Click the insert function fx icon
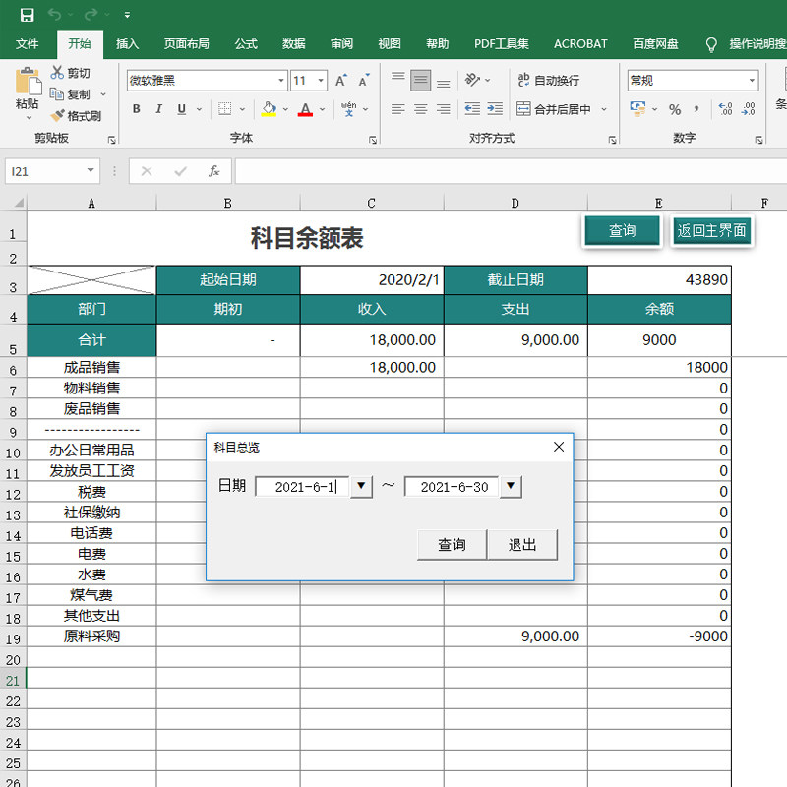 [x=214, y=171]
